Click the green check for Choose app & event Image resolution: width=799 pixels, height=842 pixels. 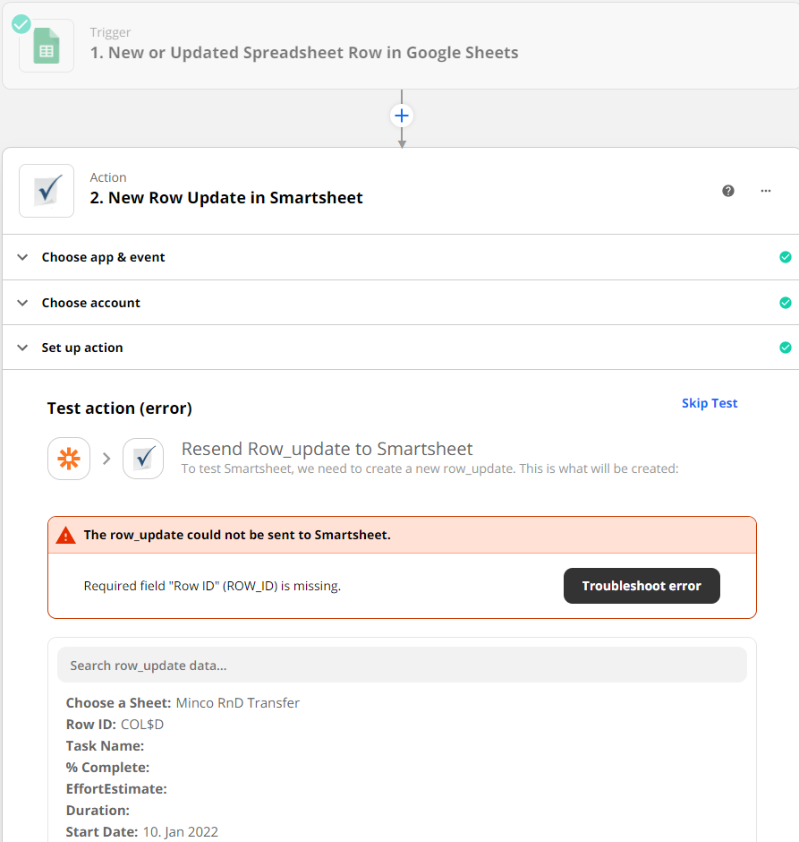coord(786,257)
